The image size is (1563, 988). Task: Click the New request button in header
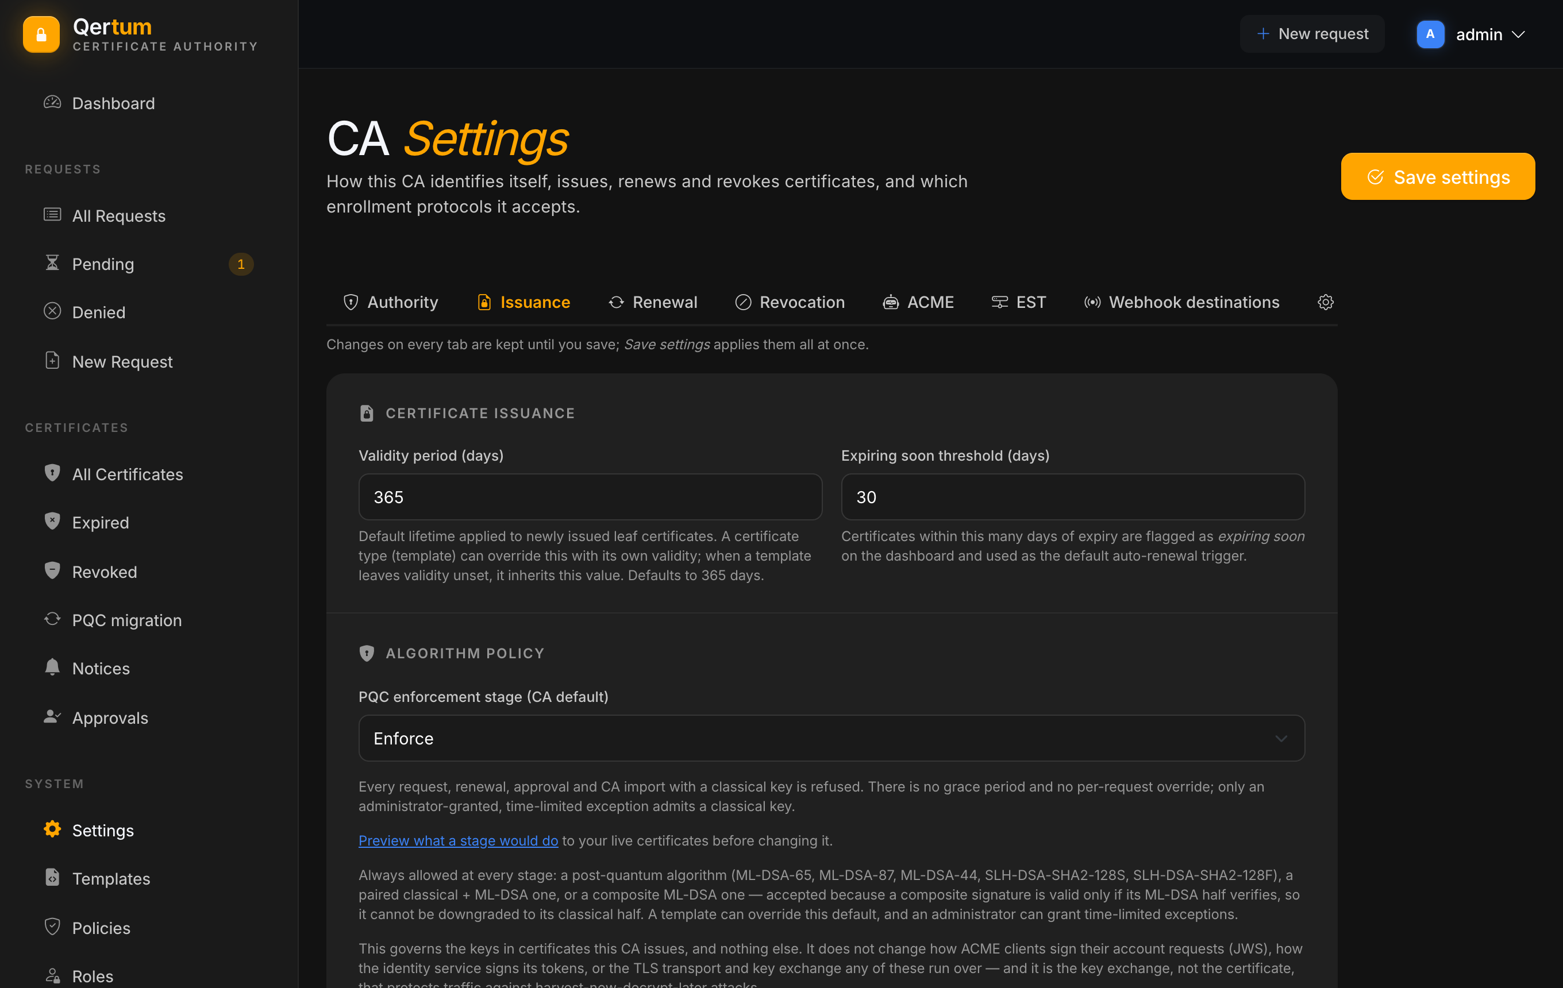[x=1312, y=34]
